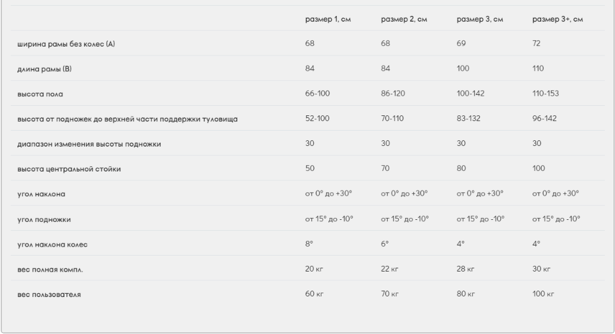Click the '83-132' torso support height value
This screenshot has width=615, height=334.
click(469, 119)
